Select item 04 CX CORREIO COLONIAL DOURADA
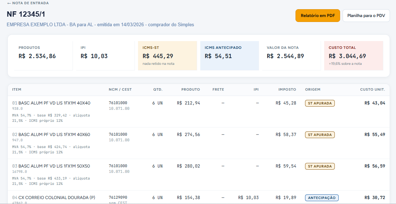 (x=199, y=197)
